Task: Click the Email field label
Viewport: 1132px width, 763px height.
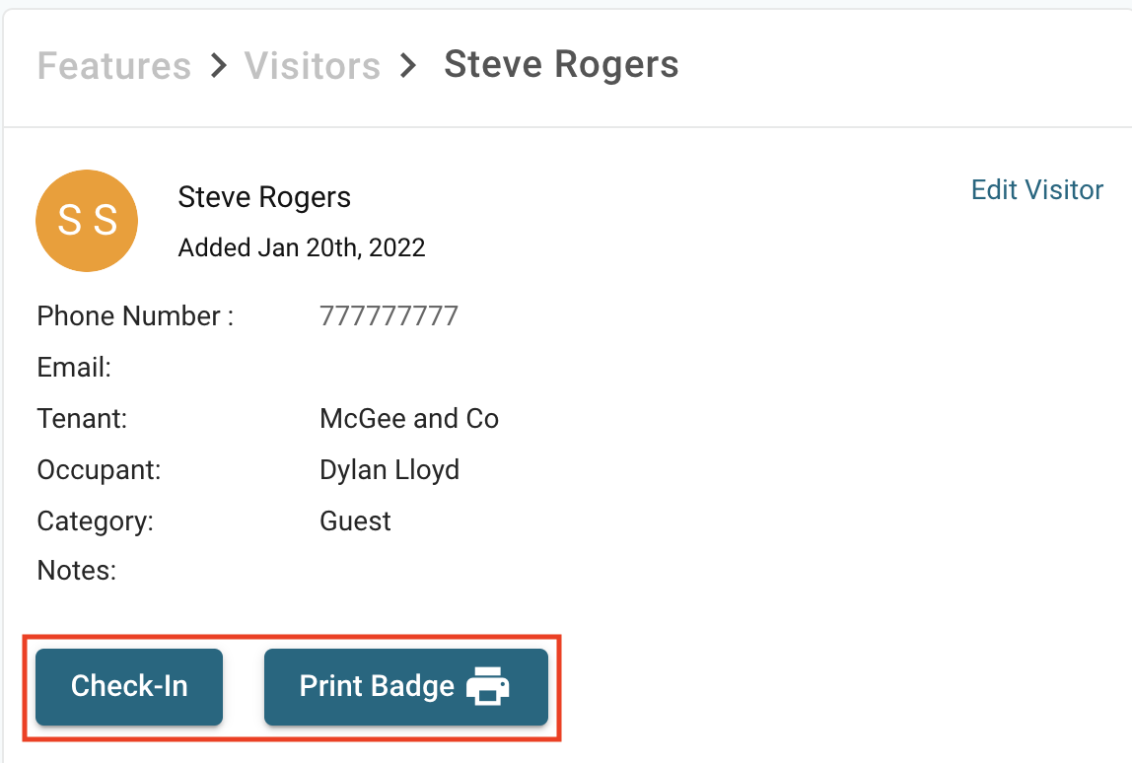Action: pos(74,368)
